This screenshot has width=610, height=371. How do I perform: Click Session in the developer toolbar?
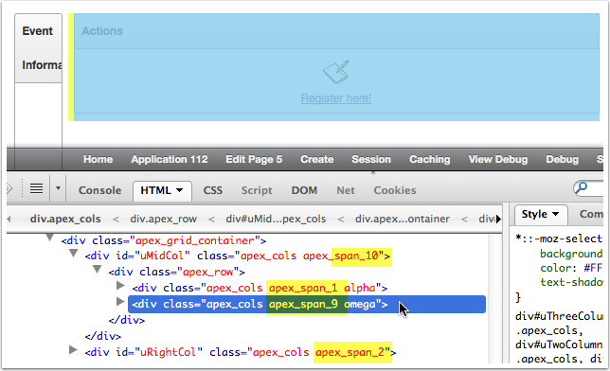[x=371, y=159]
